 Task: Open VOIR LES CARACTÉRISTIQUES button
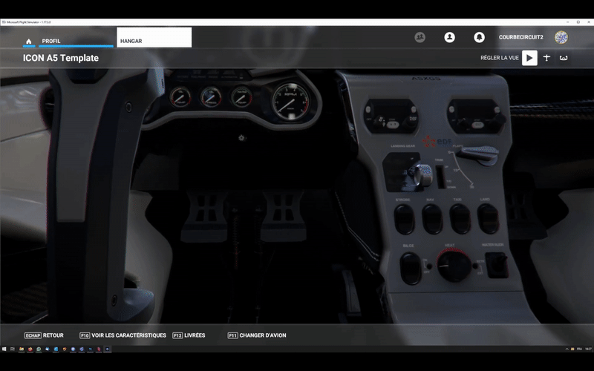123,335
